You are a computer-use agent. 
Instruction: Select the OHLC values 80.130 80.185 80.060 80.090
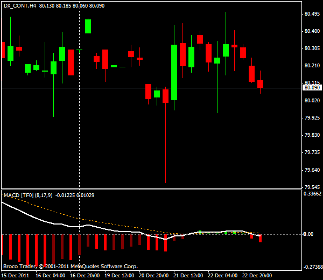tap(72, 6)
